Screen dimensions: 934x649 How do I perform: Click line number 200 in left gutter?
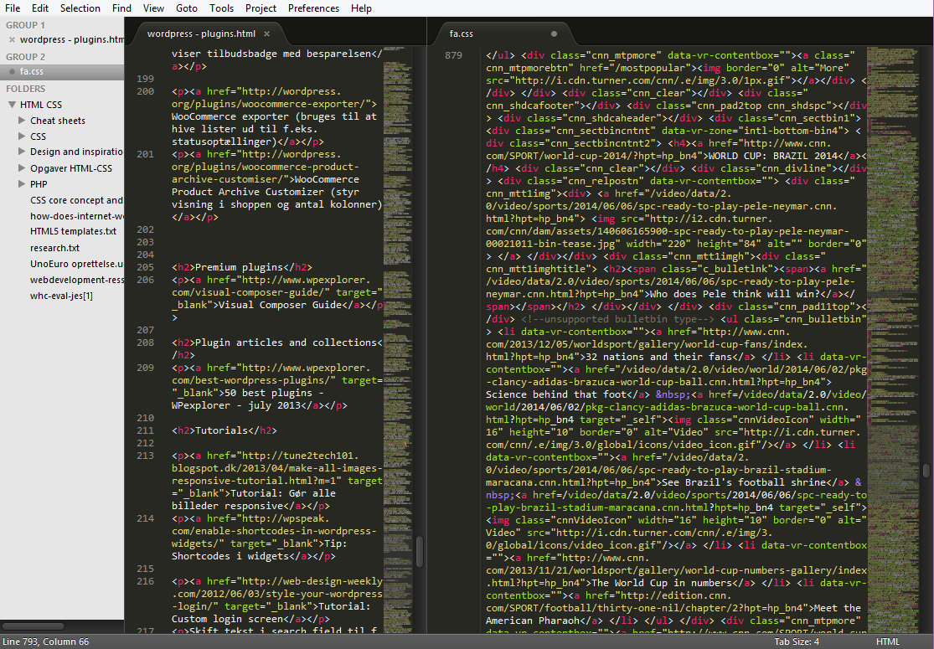pos(146,91)
